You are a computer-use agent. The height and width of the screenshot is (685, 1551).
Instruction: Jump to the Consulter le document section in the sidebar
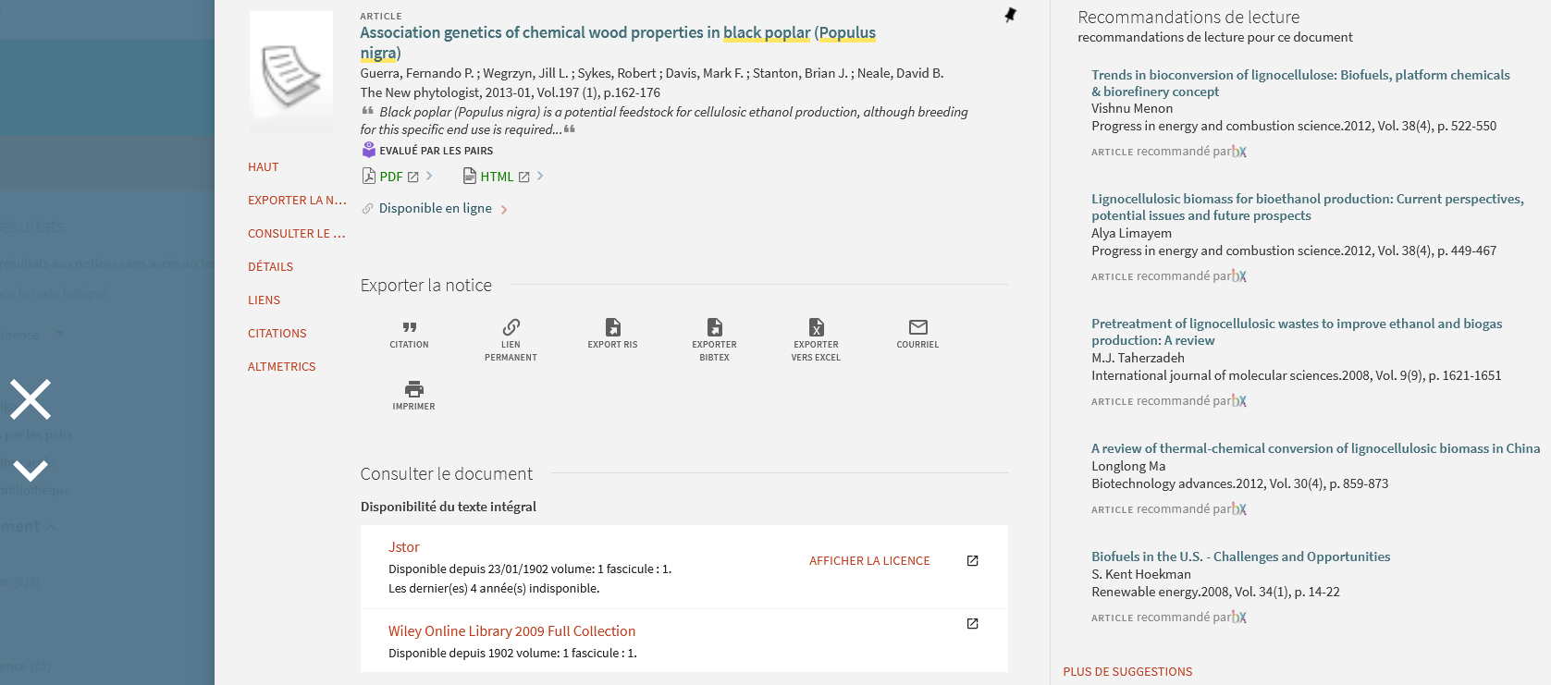(297, 234)
